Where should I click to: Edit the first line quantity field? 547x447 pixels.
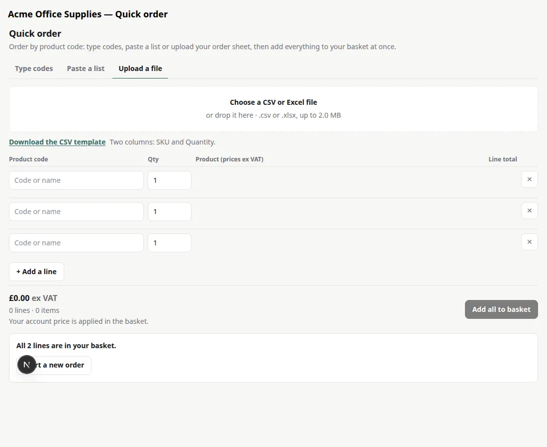170,180
